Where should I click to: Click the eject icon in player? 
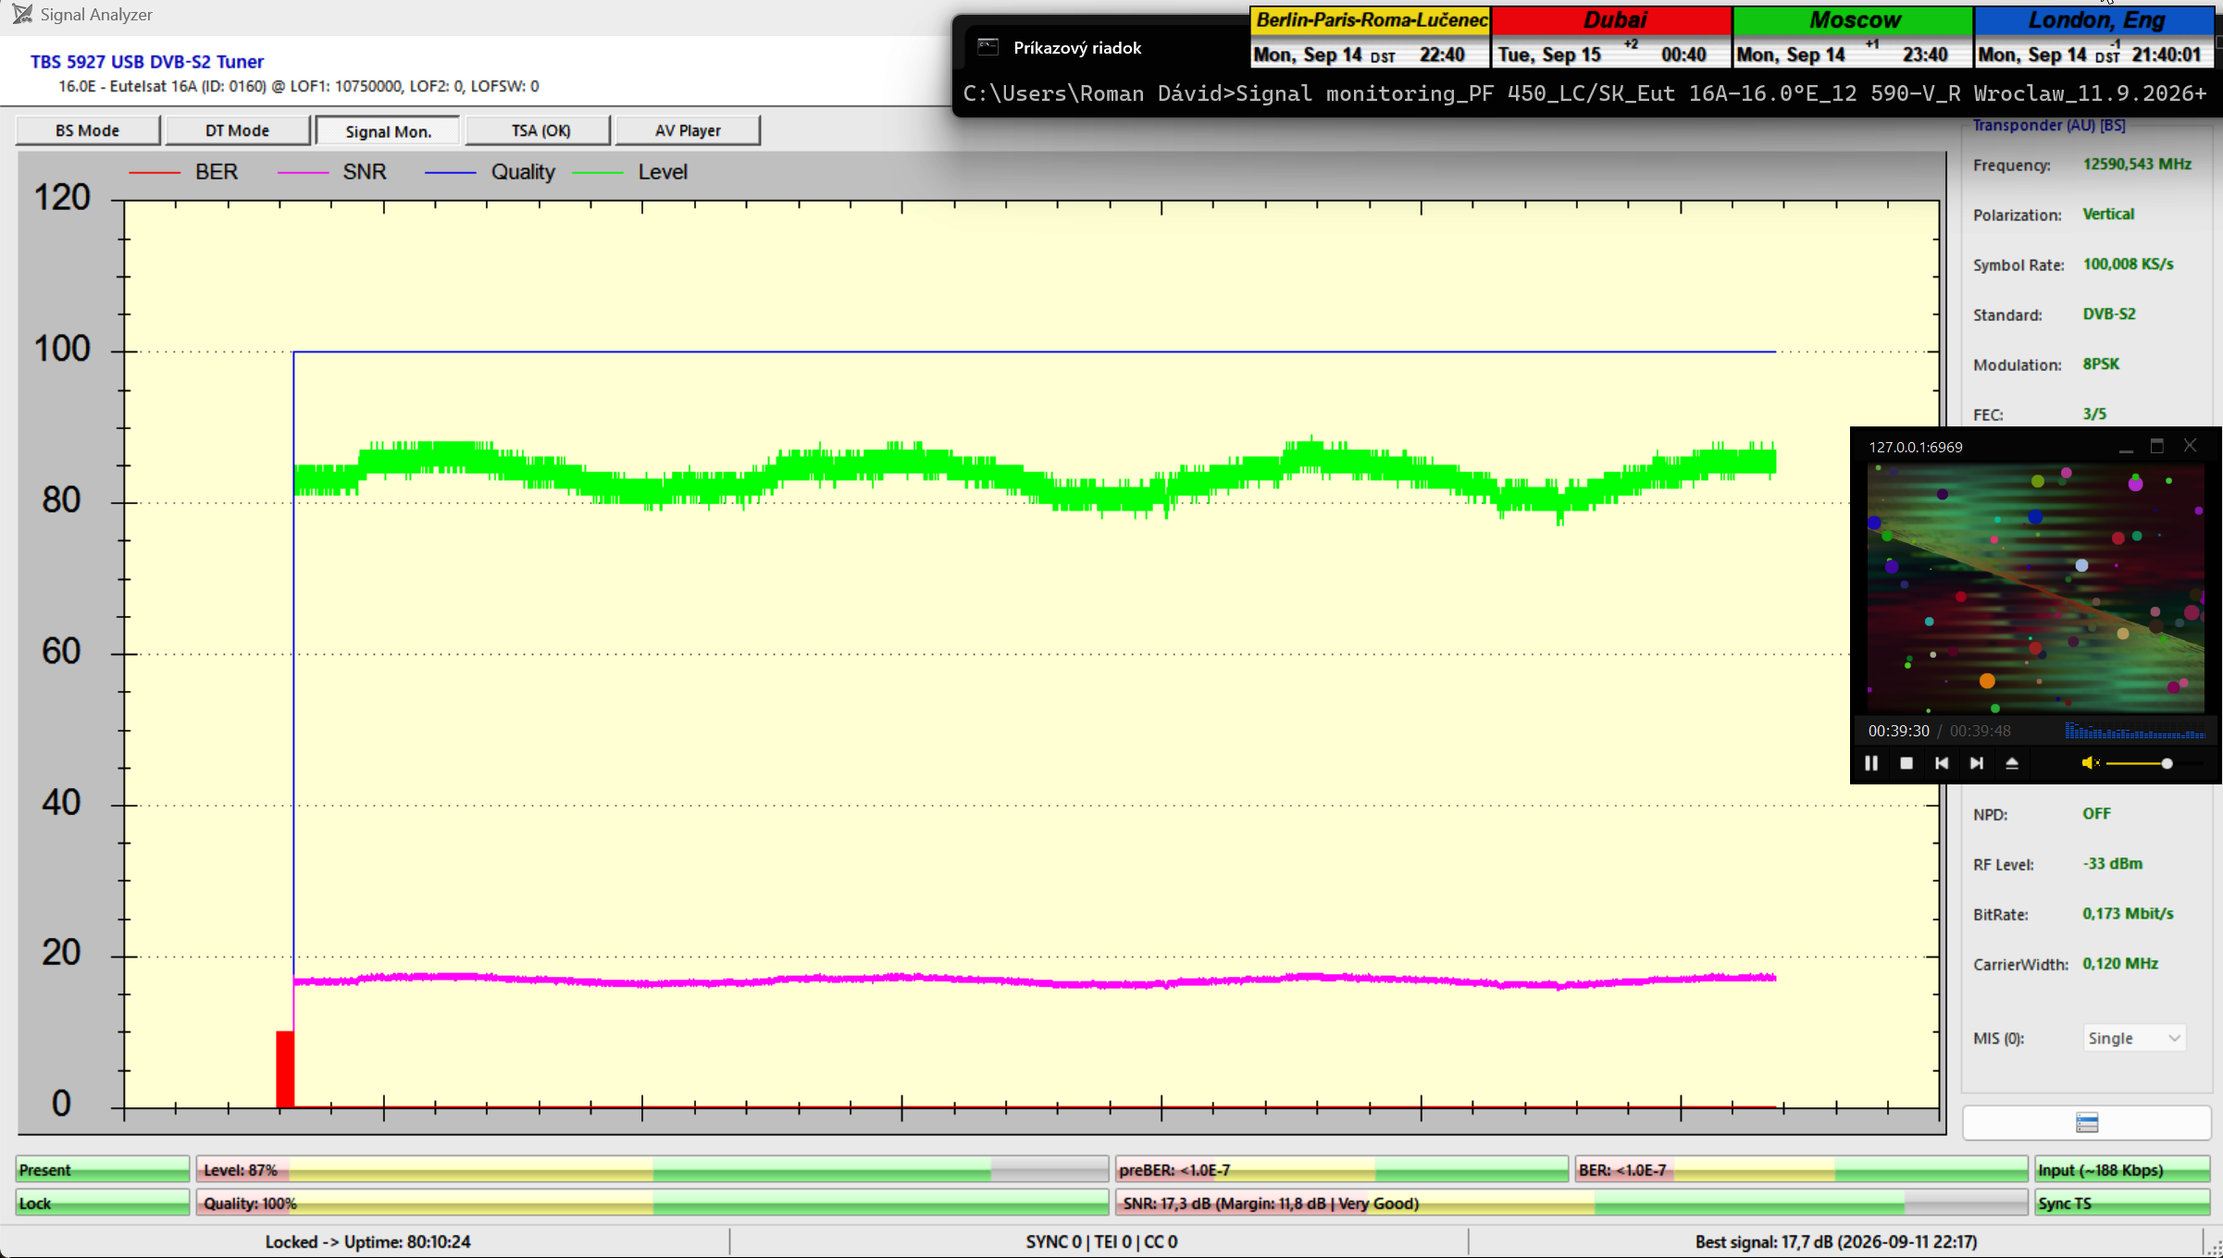[x=2012, y=763]
